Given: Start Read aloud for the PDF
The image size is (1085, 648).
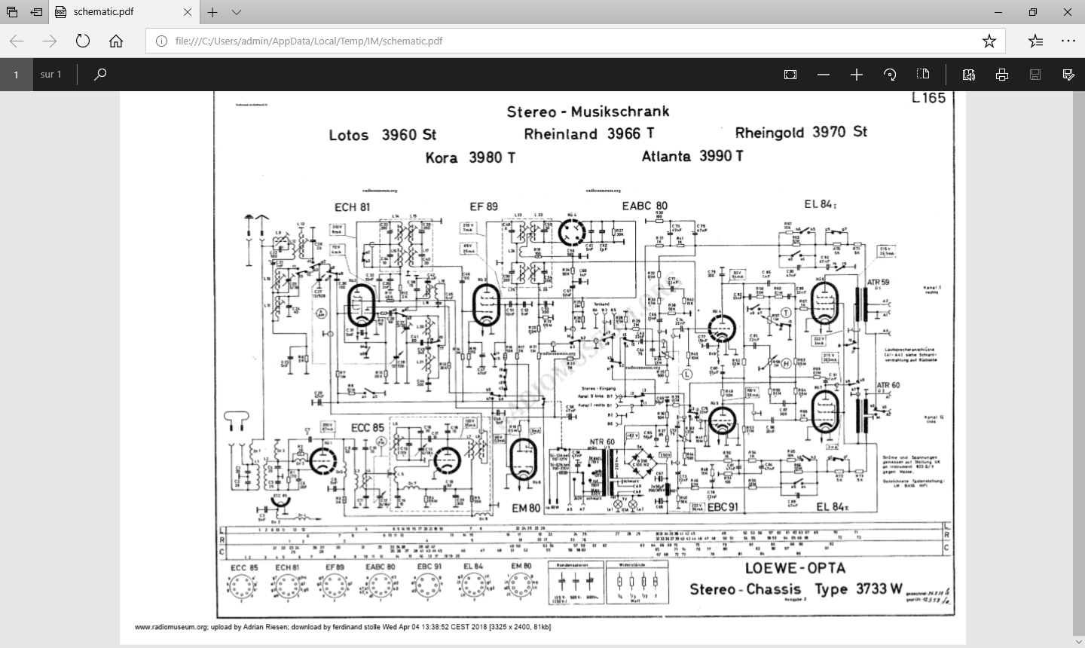Looking at the screenshot, I should click(x=969, y=75).
